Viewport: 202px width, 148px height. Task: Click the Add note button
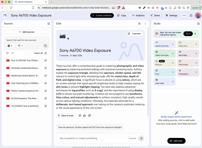[176, 141]
